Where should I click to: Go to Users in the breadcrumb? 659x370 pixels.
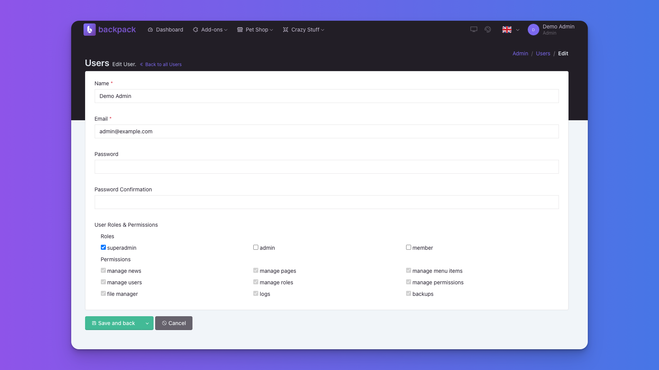[543, 53]
